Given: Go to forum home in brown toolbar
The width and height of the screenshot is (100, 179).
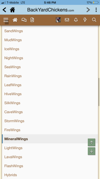Looking at the screenshot, I should click(x=15, y=20).
